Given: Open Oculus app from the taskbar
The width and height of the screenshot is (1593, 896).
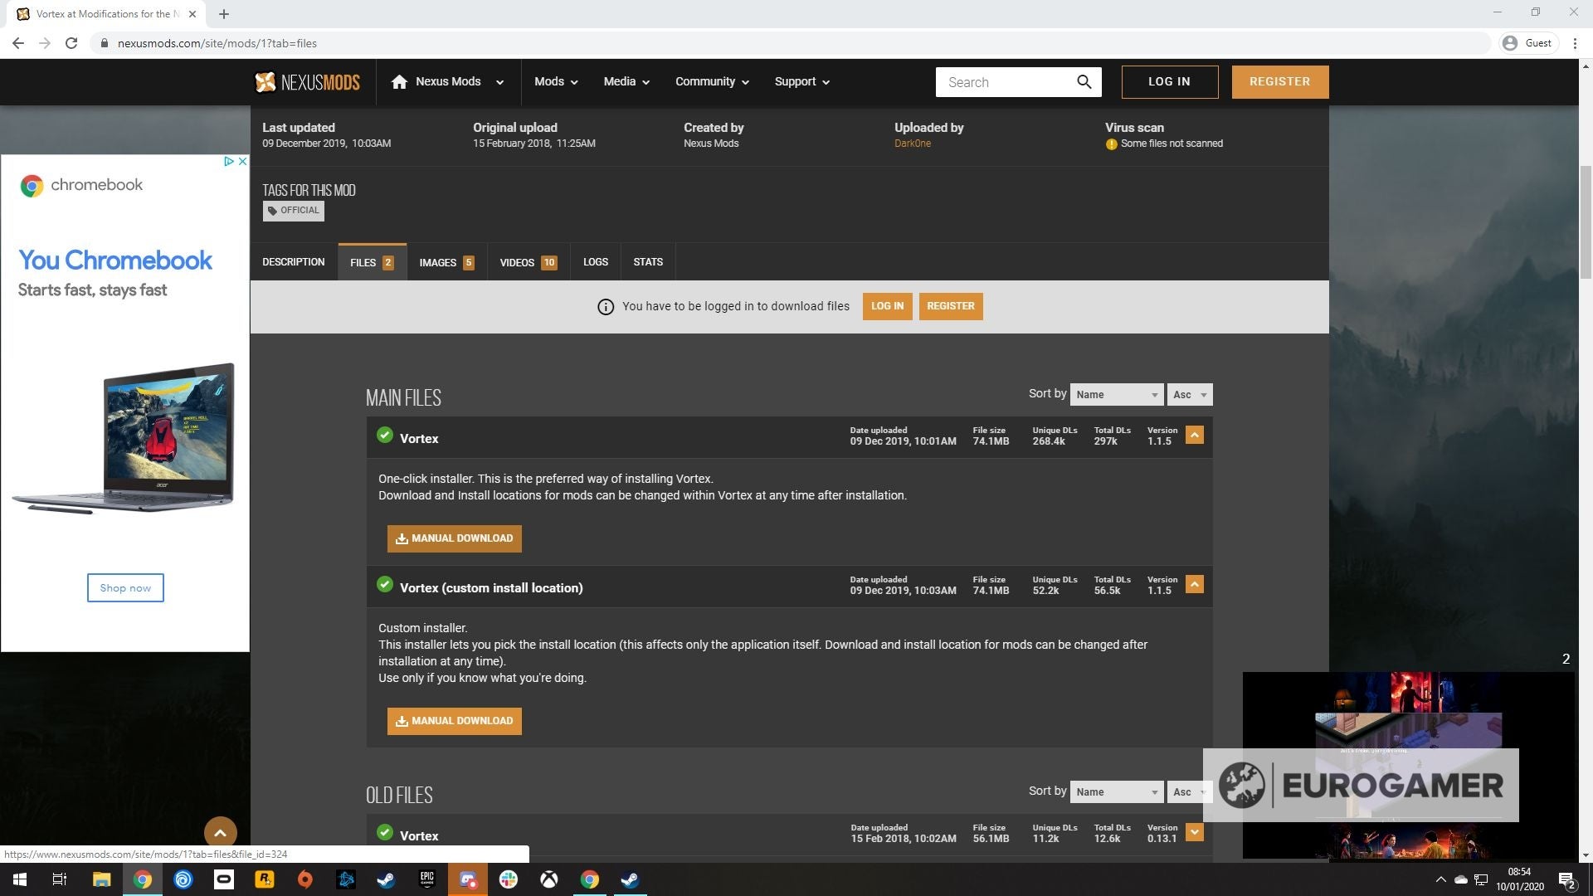Looking at the screenshot, I should (x=224, y=879).
